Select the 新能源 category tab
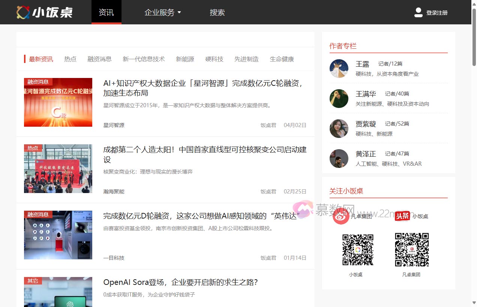Screen dimensions: 477x307 185,59
